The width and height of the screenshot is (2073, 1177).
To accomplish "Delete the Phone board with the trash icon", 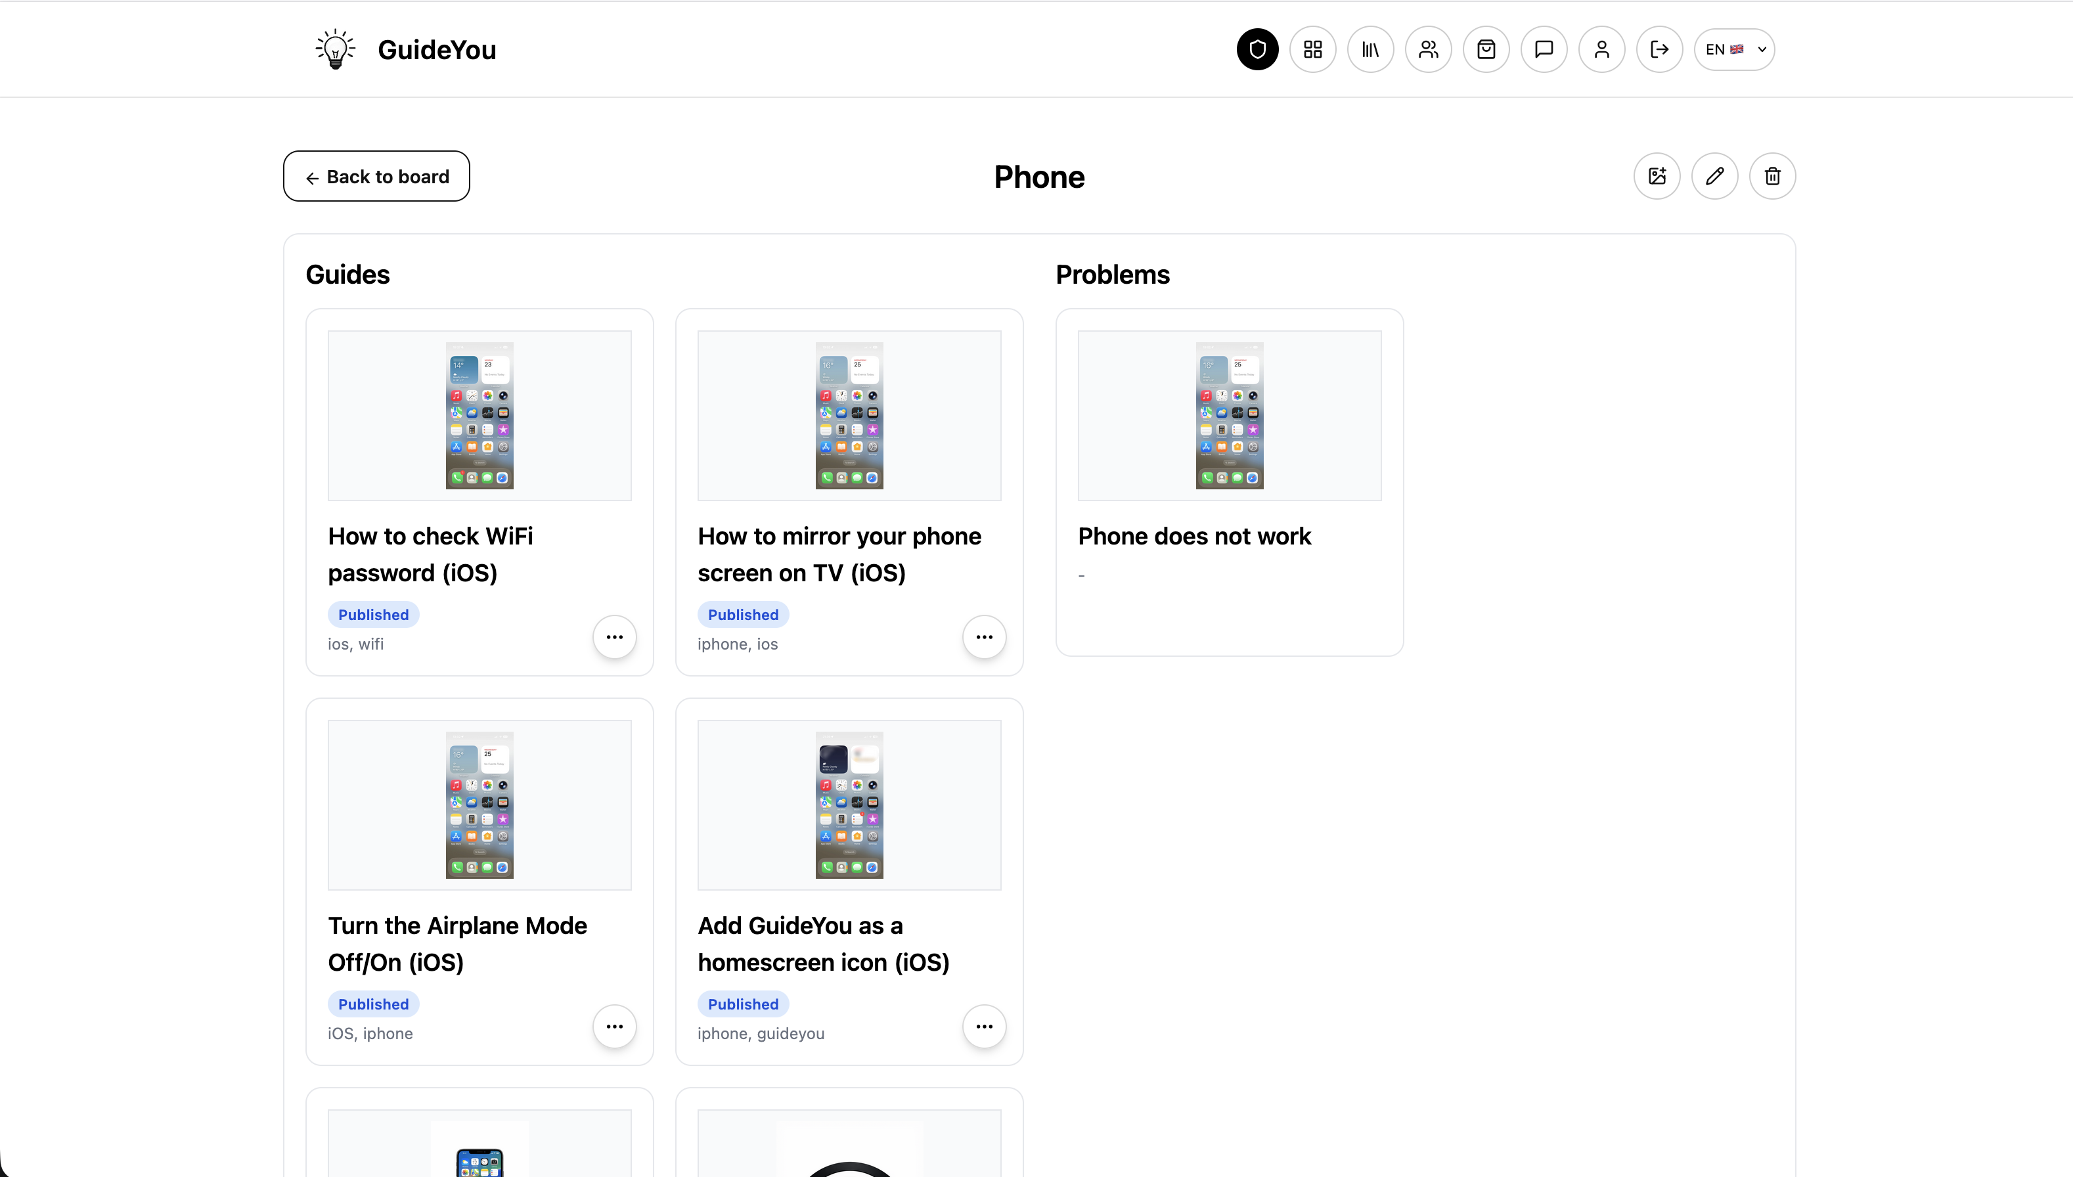I will (x=1772, y=175).
